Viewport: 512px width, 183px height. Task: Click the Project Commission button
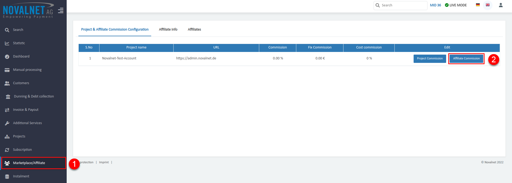pos(430,59)
